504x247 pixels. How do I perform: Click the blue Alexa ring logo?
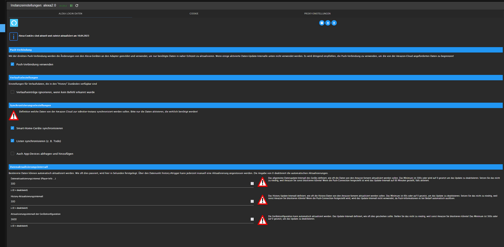tap(14, 23)
